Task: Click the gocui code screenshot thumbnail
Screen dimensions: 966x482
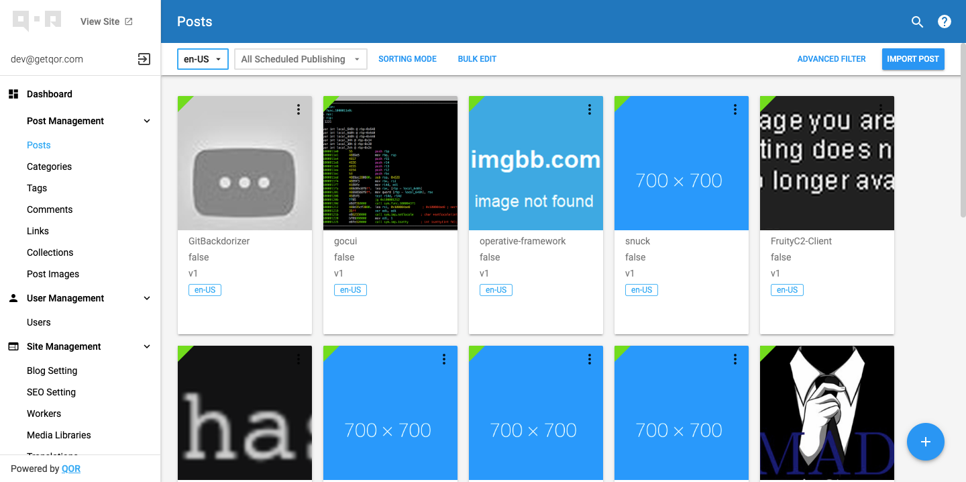Action: point(390,163)
